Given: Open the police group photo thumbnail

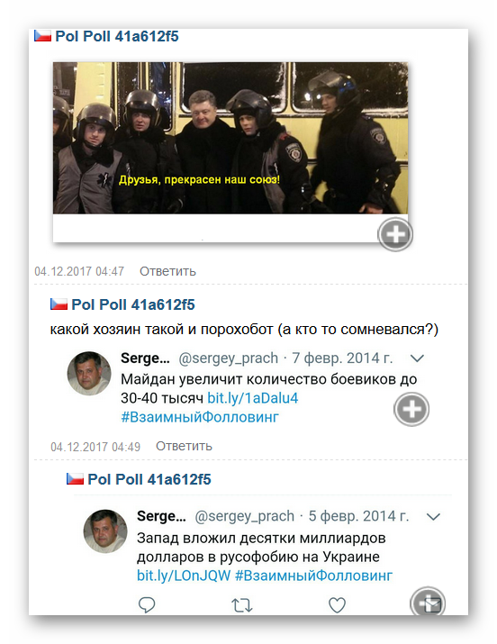Looking at the screenshot, I should (x=230, y=138).
